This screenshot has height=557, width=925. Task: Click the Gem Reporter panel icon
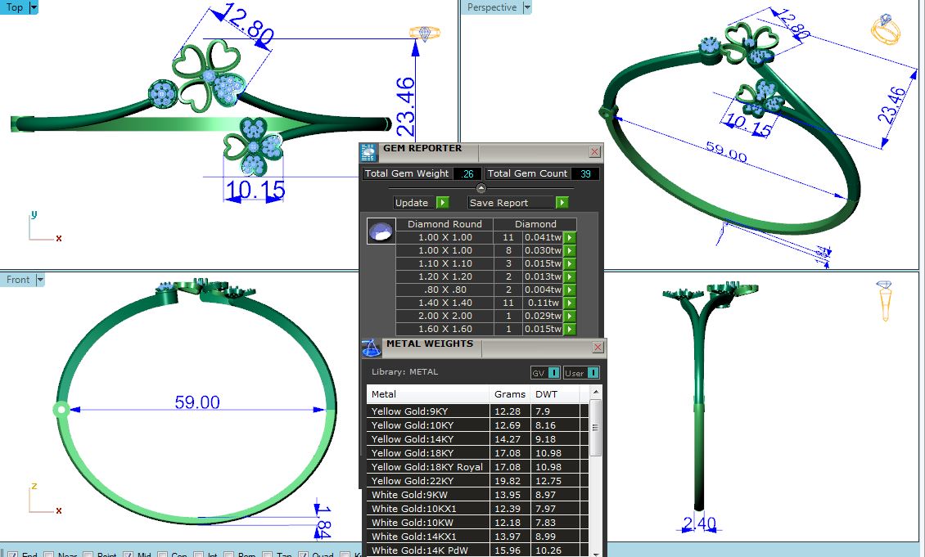point(369,151)
